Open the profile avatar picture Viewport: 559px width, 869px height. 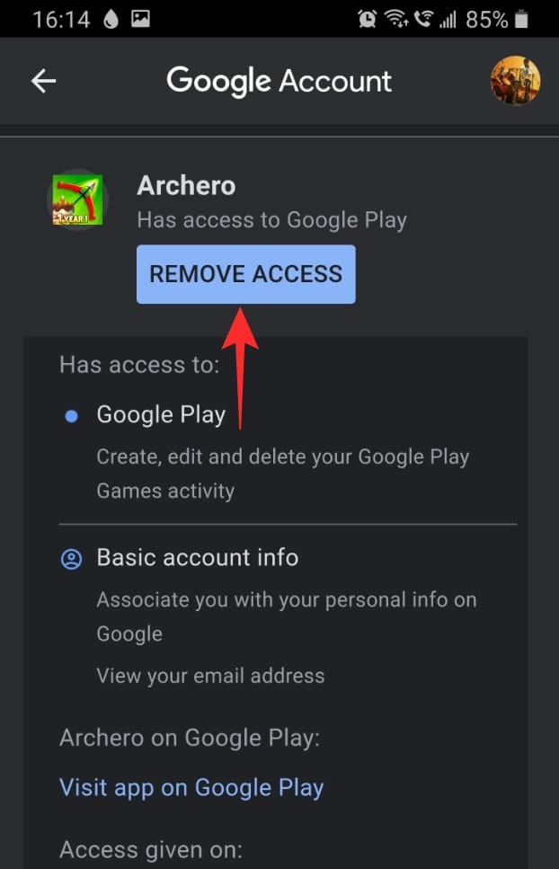coord(515,80)
